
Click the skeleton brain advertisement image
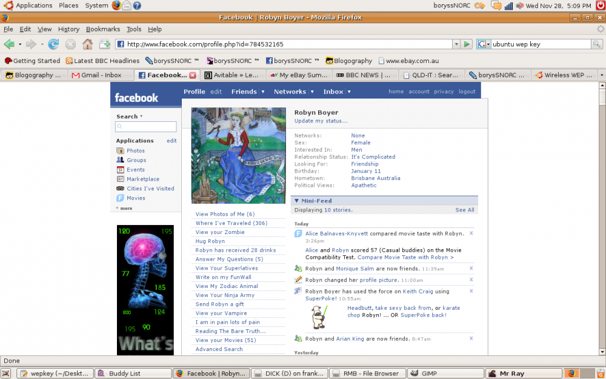tap(145, 290)
